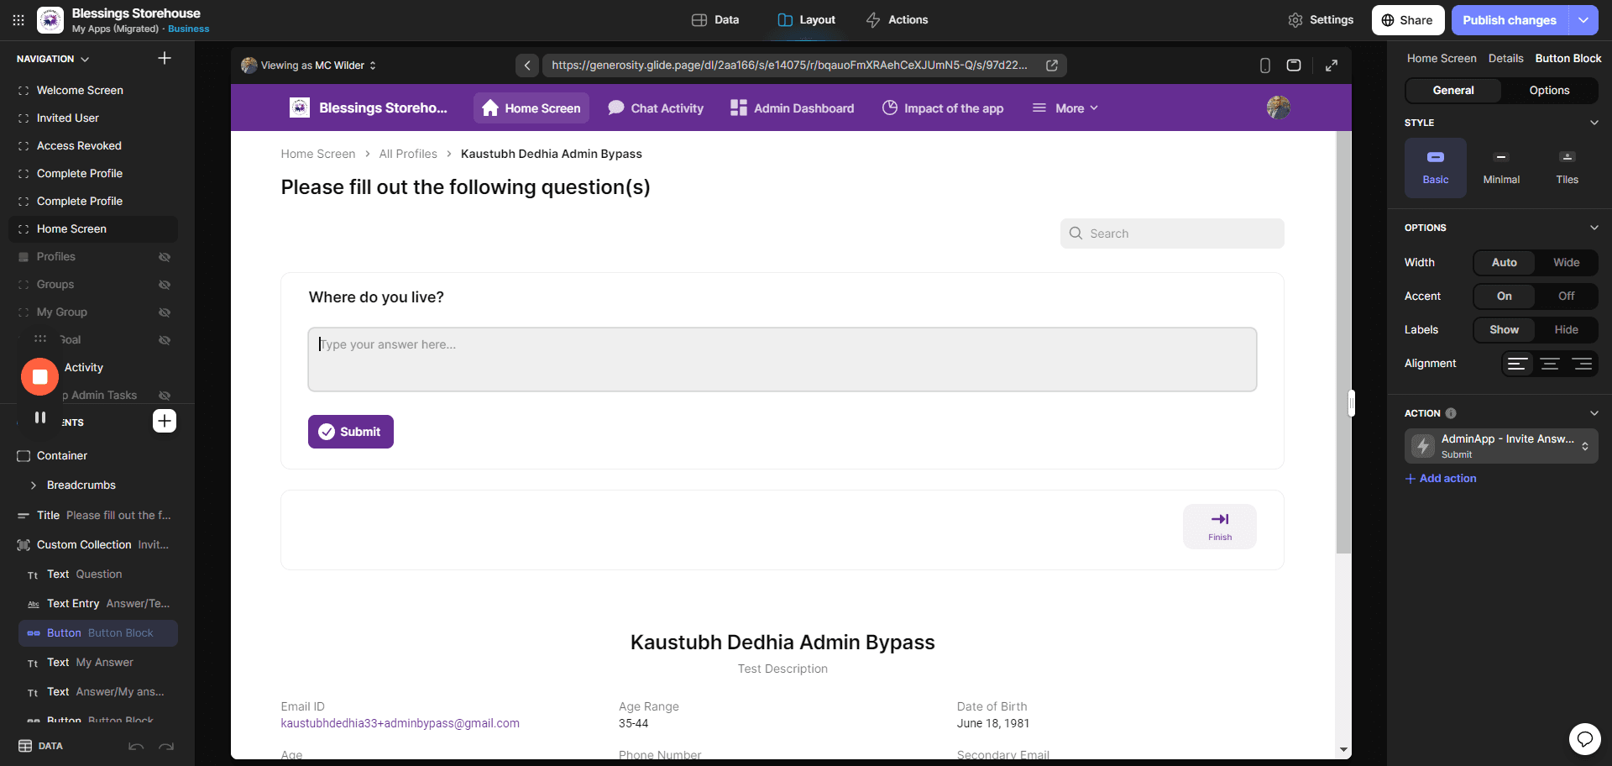Submit the answer with Submit button
Screen dimensions: 1612x766
click(x=350, y=432)
